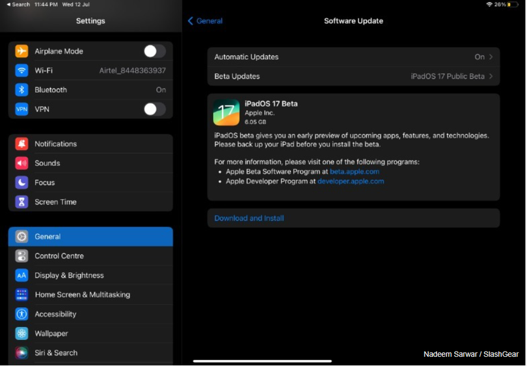The image size is (527, 366).
Task: Tap the Automatic Updates On value
Action: [x=480, y=57]
